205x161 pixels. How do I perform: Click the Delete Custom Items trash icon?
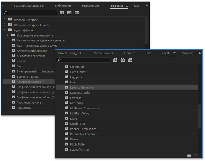coord(195,155)
